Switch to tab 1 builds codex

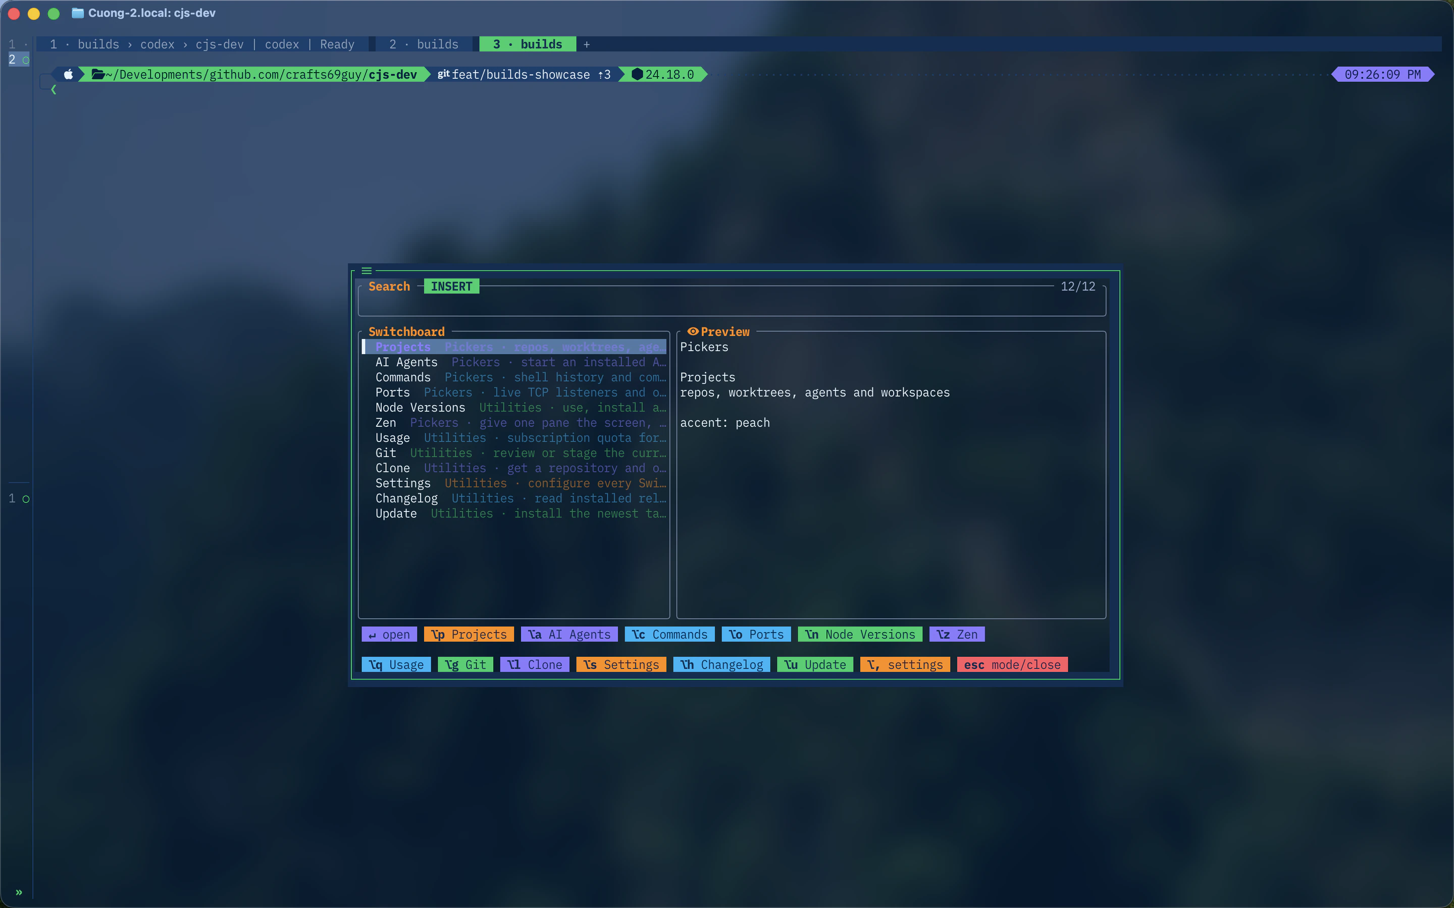(x=202, y=44)
